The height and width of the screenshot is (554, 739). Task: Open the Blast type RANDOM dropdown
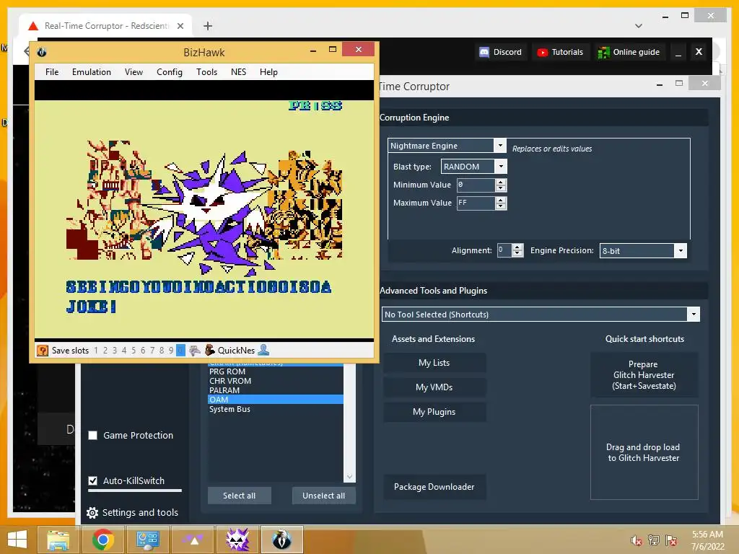coord(501,167)
